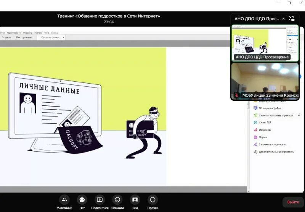Open the Файл menu
Image resolution: width=305 pixels, height=212 pixels.
tap(2, 33)
